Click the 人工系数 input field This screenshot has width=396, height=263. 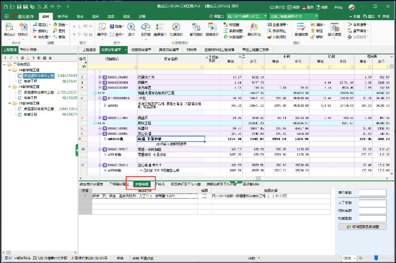point(373,202)
